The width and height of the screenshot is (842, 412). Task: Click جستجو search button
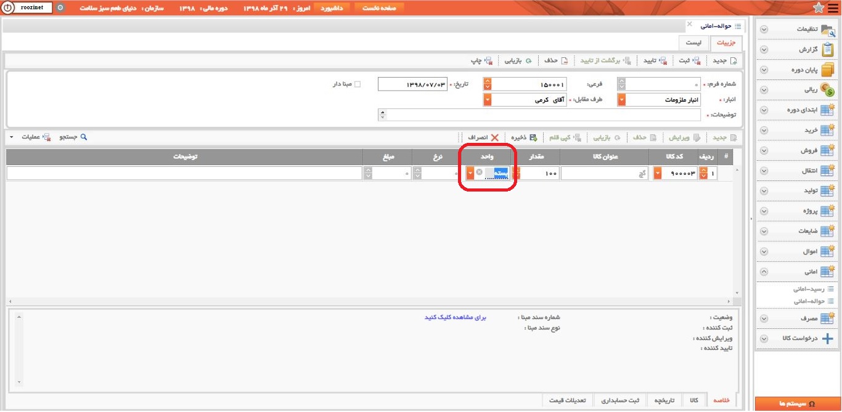click(x=73, y=137)
